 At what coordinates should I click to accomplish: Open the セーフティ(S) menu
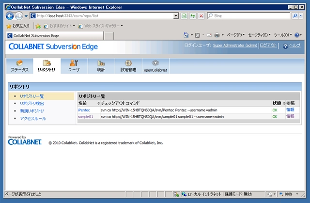[259, 35]
